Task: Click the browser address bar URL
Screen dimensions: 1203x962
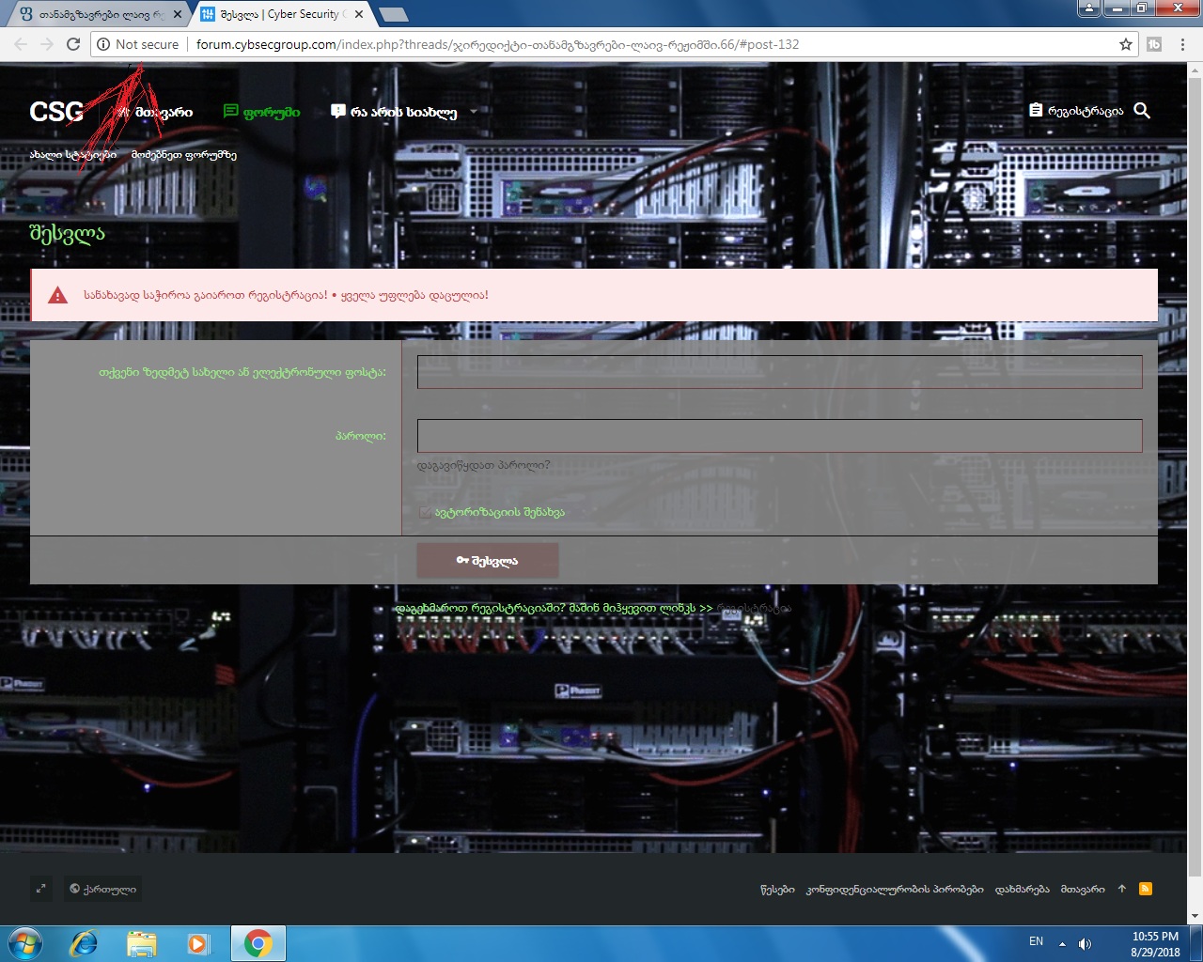Action: pos(498,44)
